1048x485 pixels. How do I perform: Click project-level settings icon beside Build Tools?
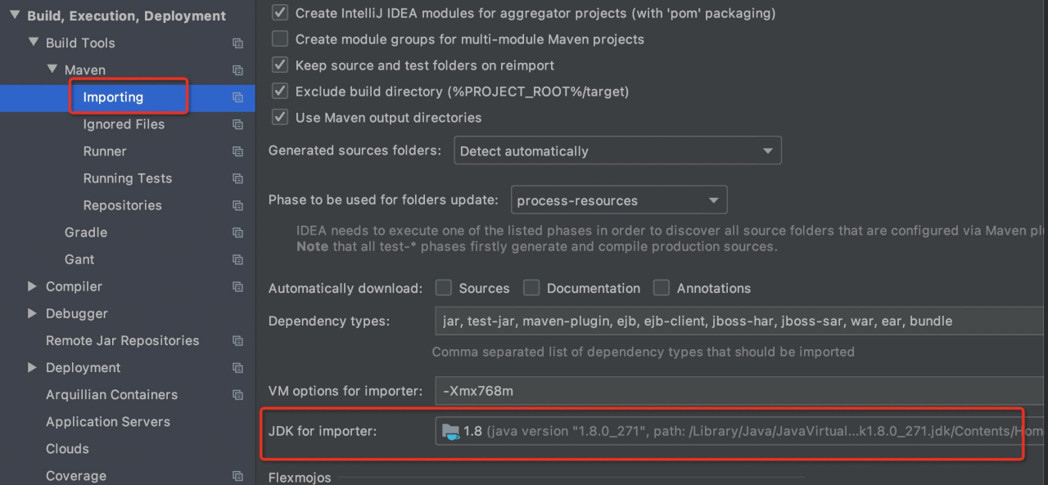click(237, 43)
